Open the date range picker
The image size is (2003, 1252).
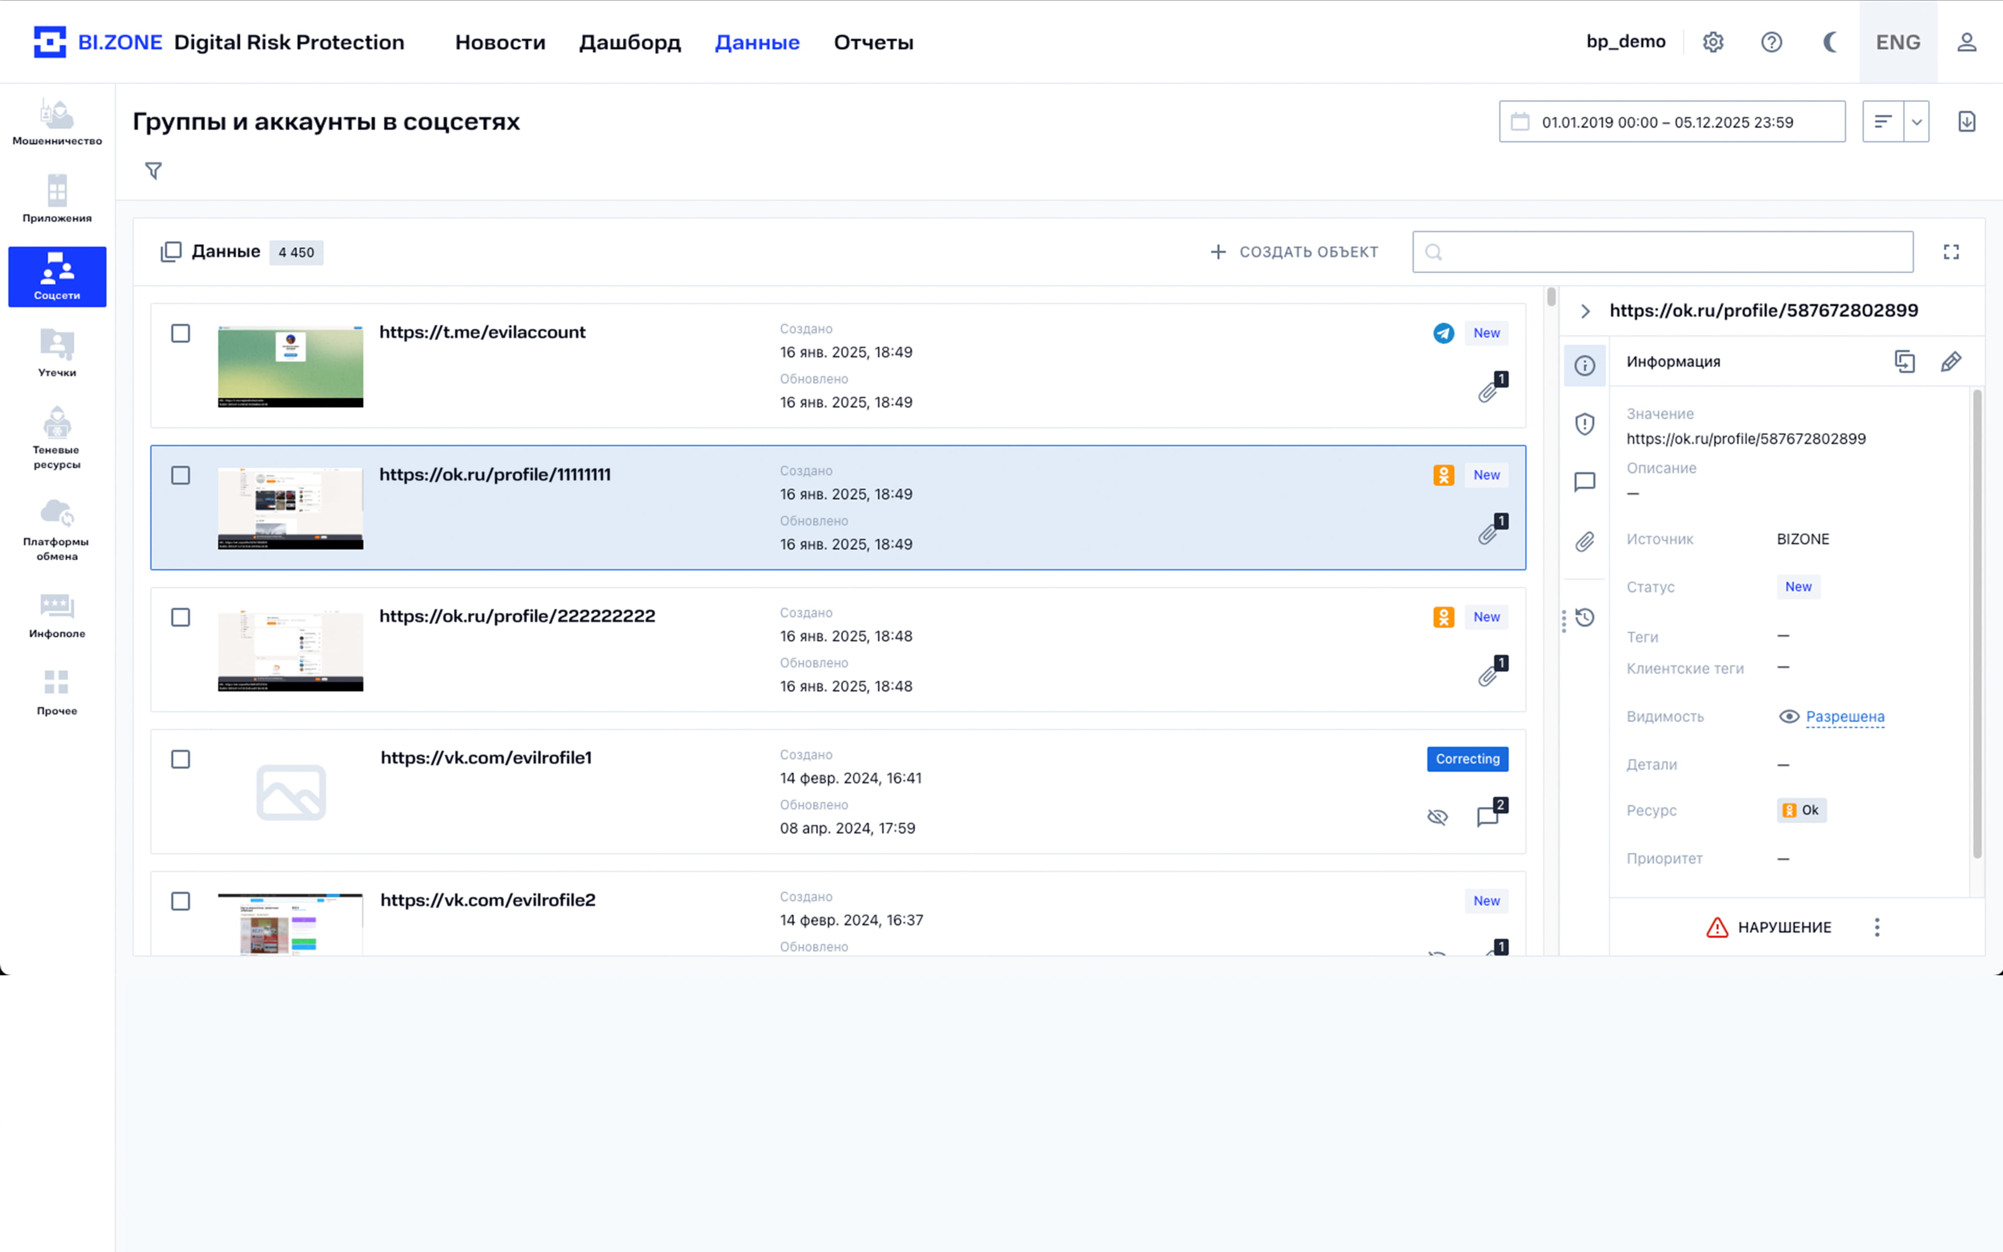pos(1671,122)
